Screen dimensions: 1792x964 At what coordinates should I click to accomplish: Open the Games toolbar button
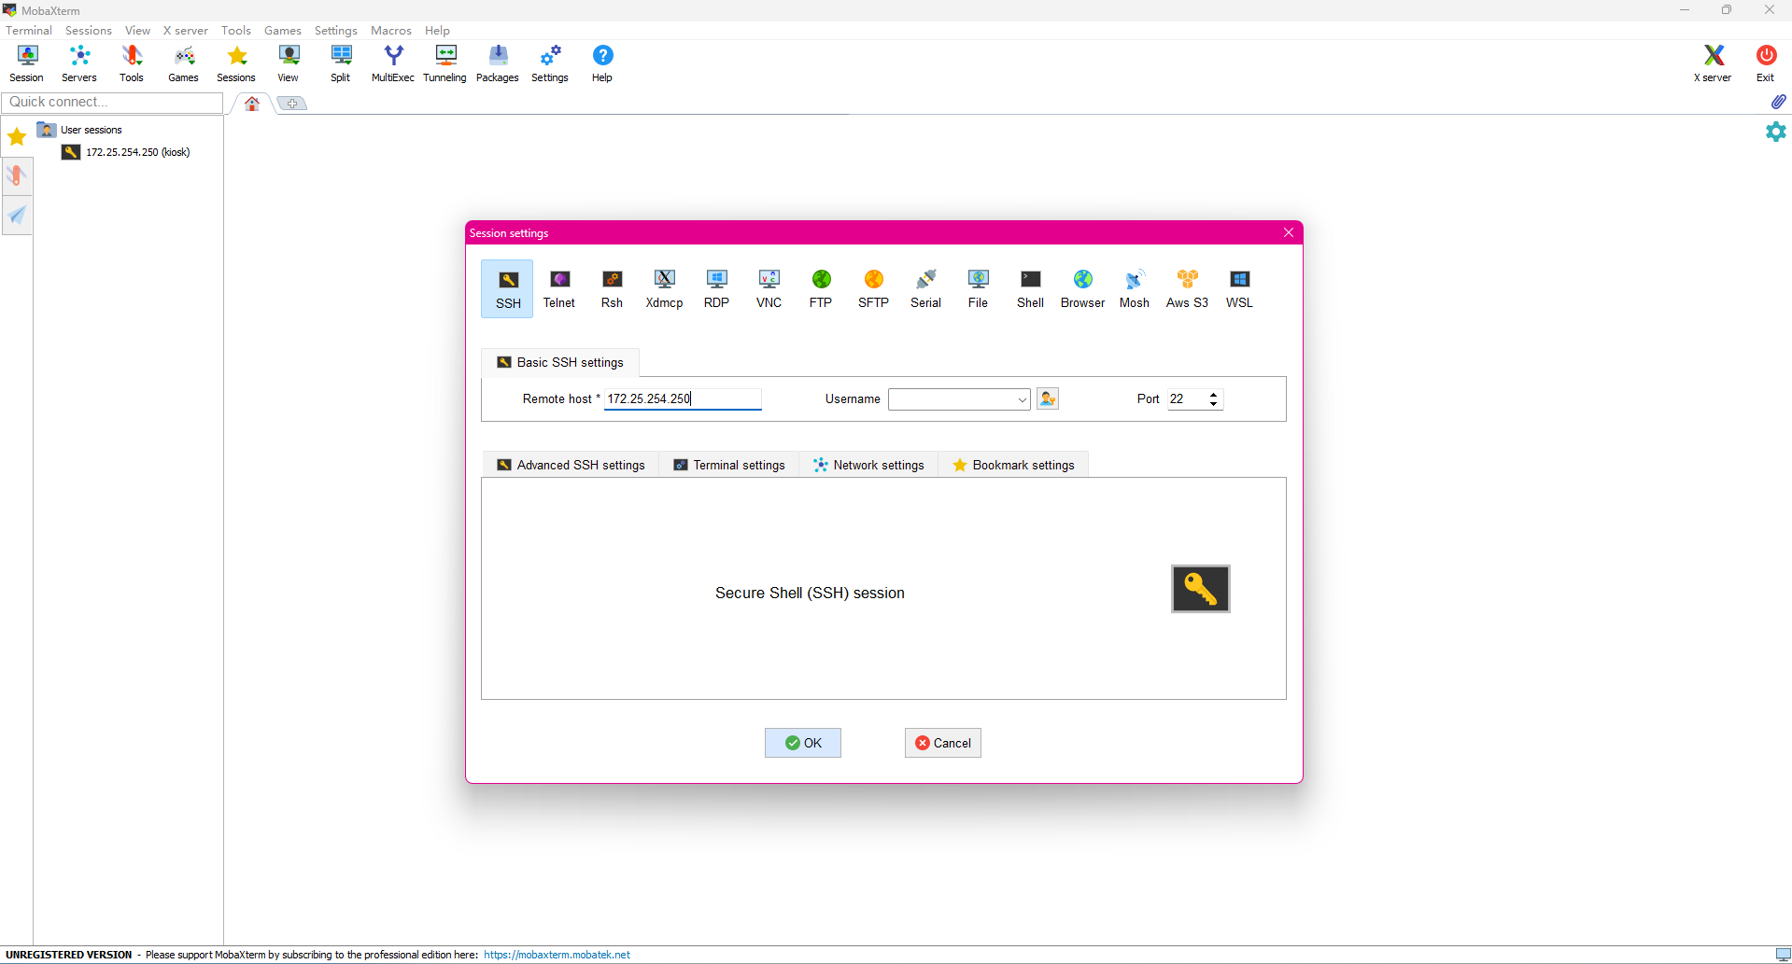(184, 63)
